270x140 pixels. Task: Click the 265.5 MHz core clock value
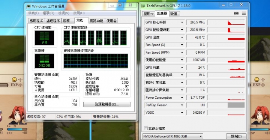click(196, 23)
